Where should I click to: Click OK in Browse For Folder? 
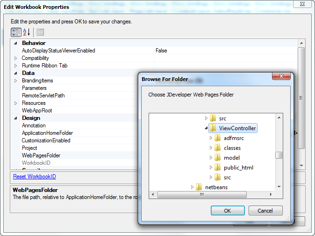click(x=228, y=211)
